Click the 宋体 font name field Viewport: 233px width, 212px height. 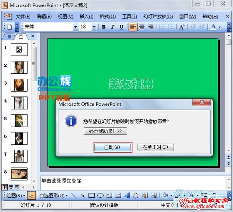point(48,27)
